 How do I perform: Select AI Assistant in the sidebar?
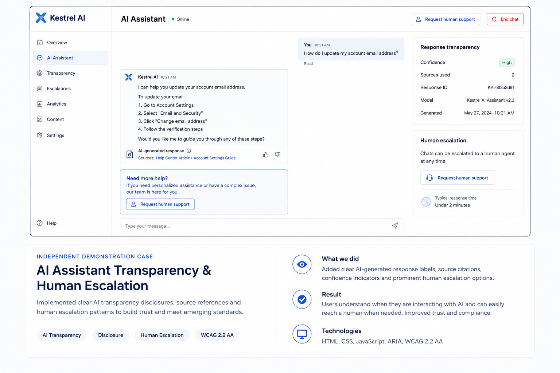coord(71,58)
